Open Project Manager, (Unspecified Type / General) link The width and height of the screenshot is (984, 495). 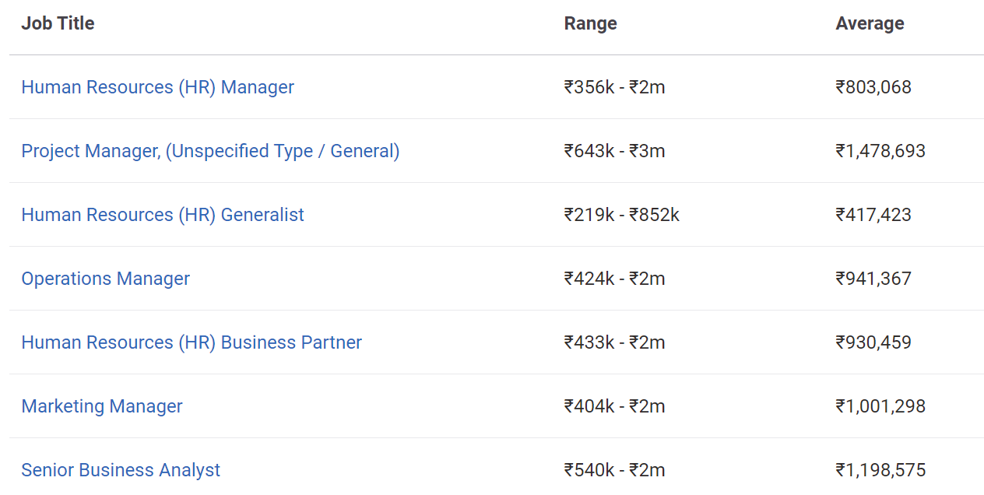[x=210, y=151]
